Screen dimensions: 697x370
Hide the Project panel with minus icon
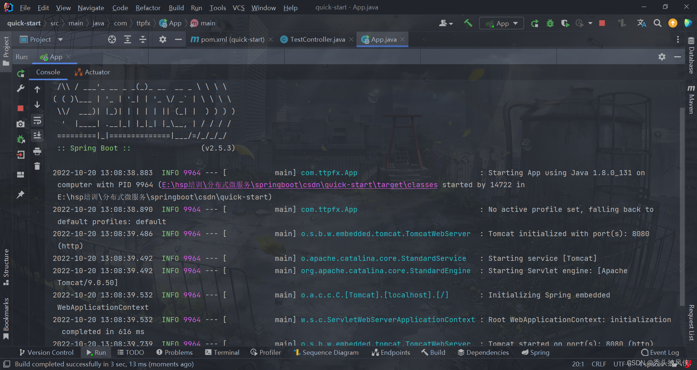[178, 40]
